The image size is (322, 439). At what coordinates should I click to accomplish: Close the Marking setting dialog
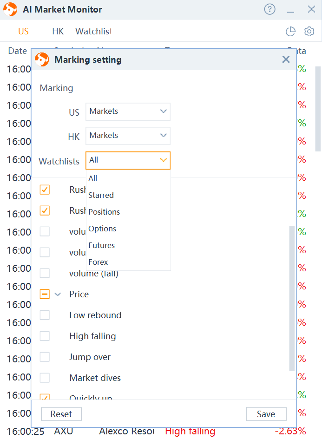tap(286, 59)
